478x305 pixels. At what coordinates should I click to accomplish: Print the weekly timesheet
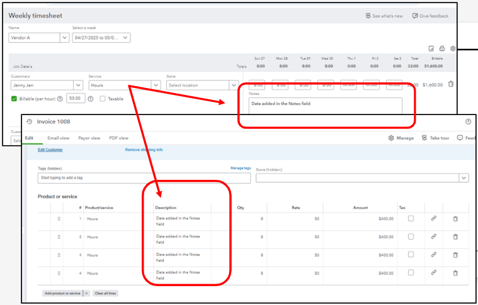[442, 48]
